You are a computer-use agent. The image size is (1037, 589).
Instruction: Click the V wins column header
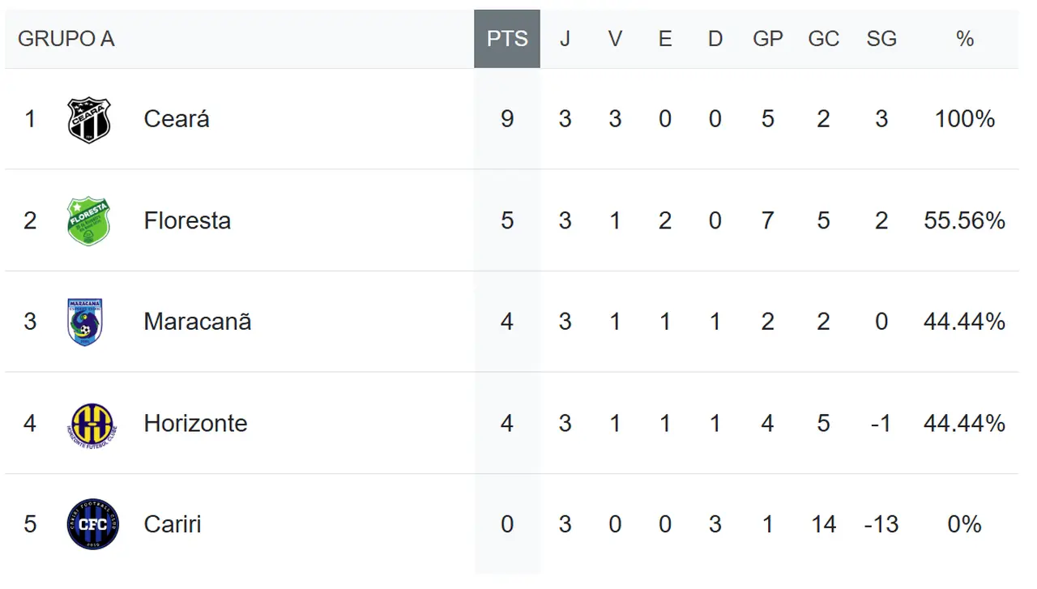[x=615, y=39]
